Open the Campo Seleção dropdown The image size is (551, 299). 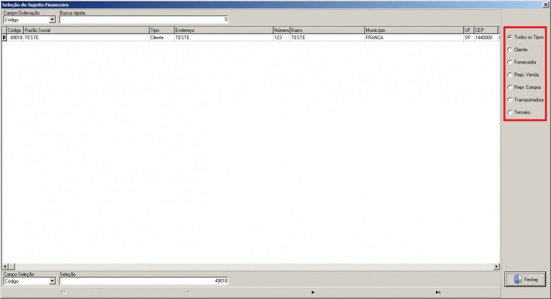[53, 281]
